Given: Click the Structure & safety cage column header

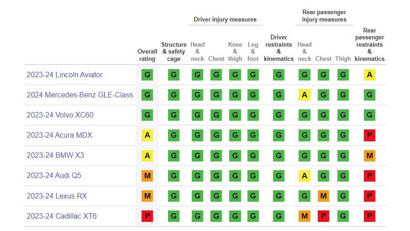Looking at the screenshot, I should click(x=174, y=52).
